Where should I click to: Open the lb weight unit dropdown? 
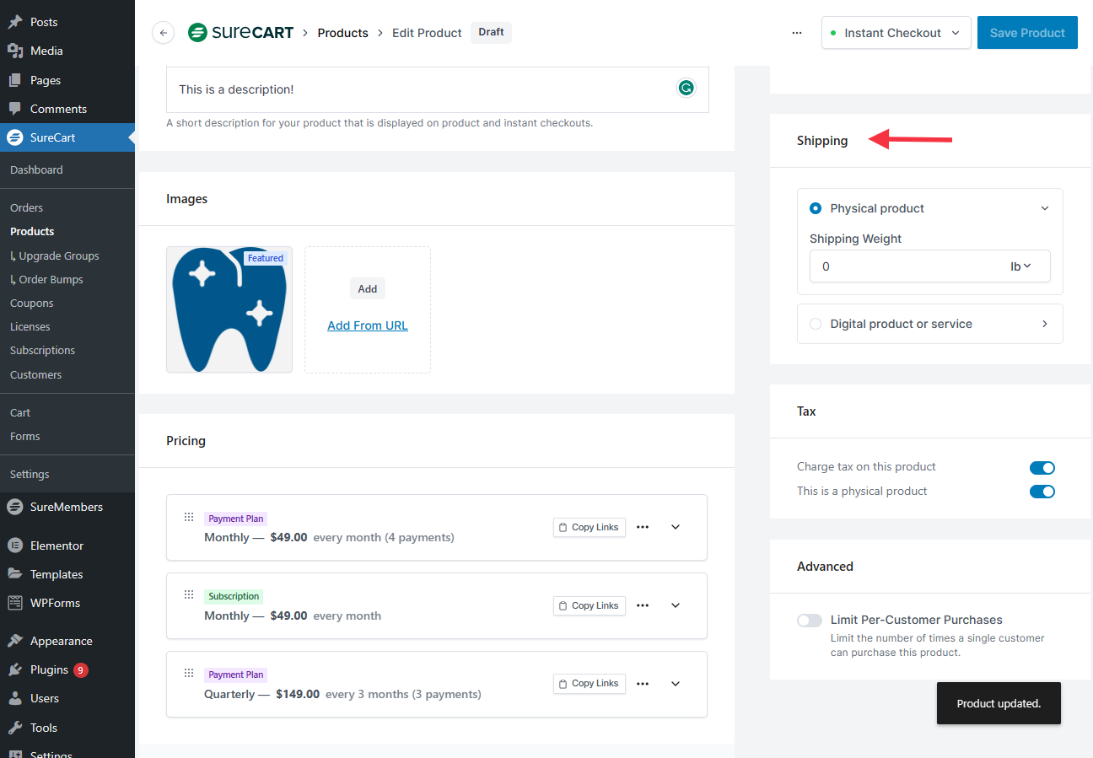tap(1021, 266)
